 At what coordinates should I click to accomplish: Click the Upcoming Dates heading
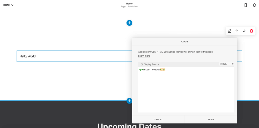[x=129, y=126]
